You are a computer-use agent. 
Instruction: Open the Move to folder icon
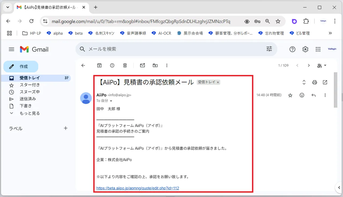coord(155,65)
